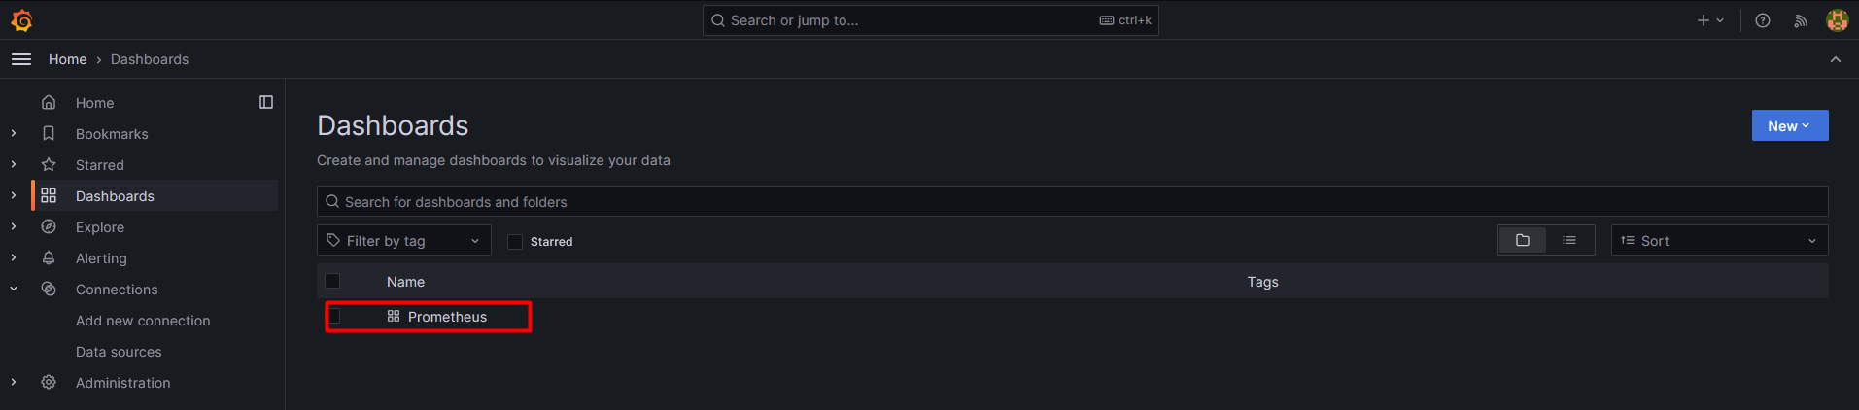Open the Sort dropdown
1859x410 pixels.
(1719, 240)
